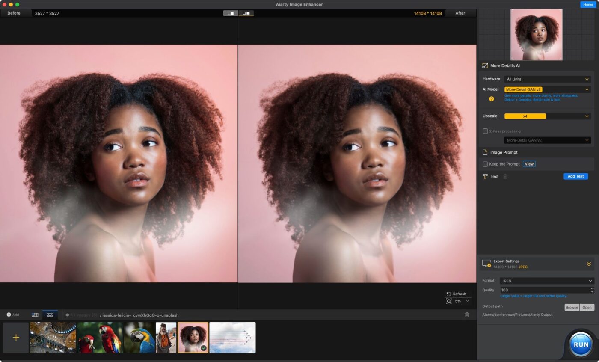The width and height of the screenshot is (599, 362).
Task: Click the After image pane
Action: pos(357,163)
